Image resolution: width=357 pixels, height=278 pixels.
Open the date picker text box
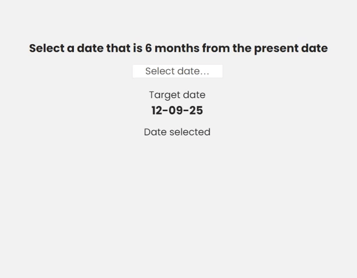[x=177, y=71]
